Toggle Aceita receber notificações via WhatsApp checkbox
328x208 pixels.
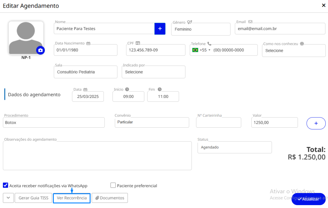(x=5, y=185)
